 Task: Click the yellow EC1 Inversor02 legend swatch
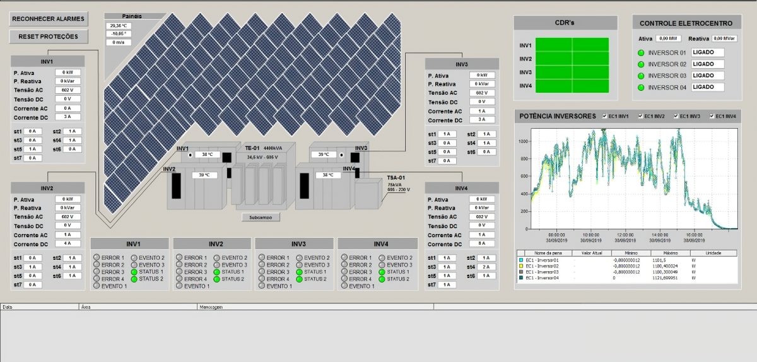click(x=520, y=266)
